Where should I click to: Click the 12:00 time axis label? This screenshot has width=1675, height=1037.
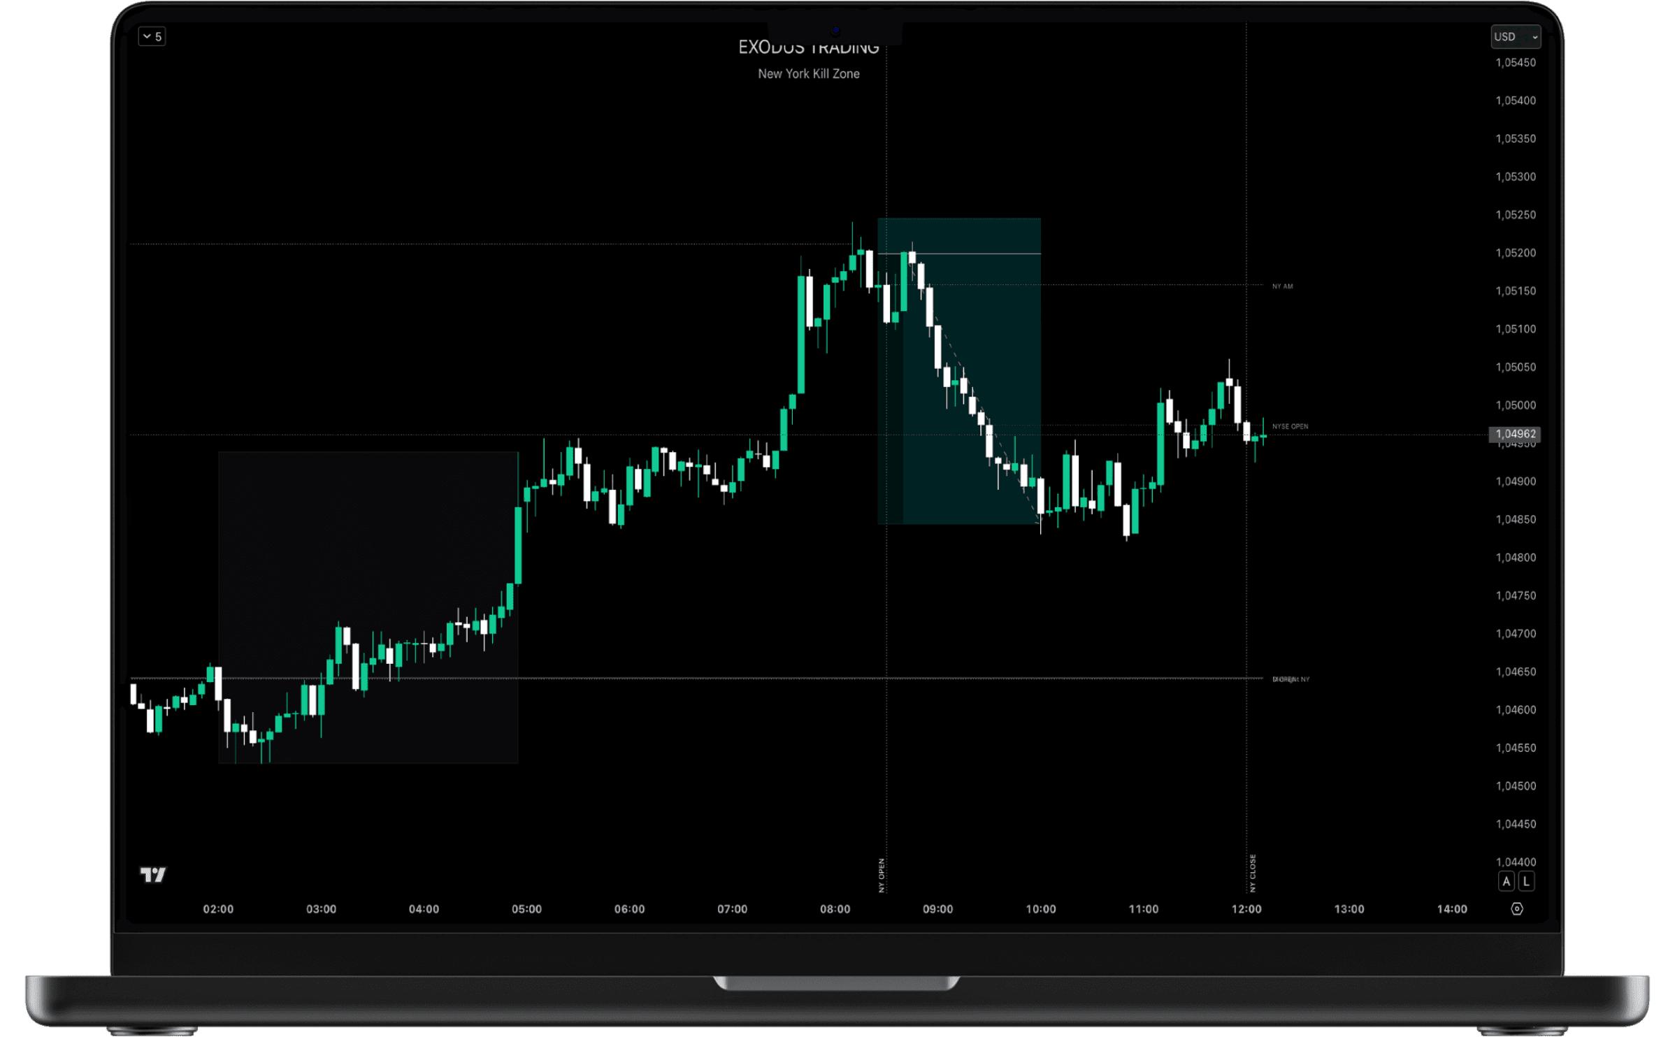point(1246,909)
